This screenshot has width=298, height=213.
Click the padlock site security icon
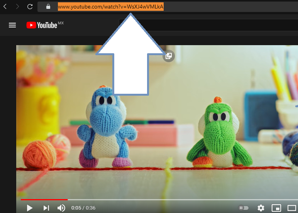48,7
